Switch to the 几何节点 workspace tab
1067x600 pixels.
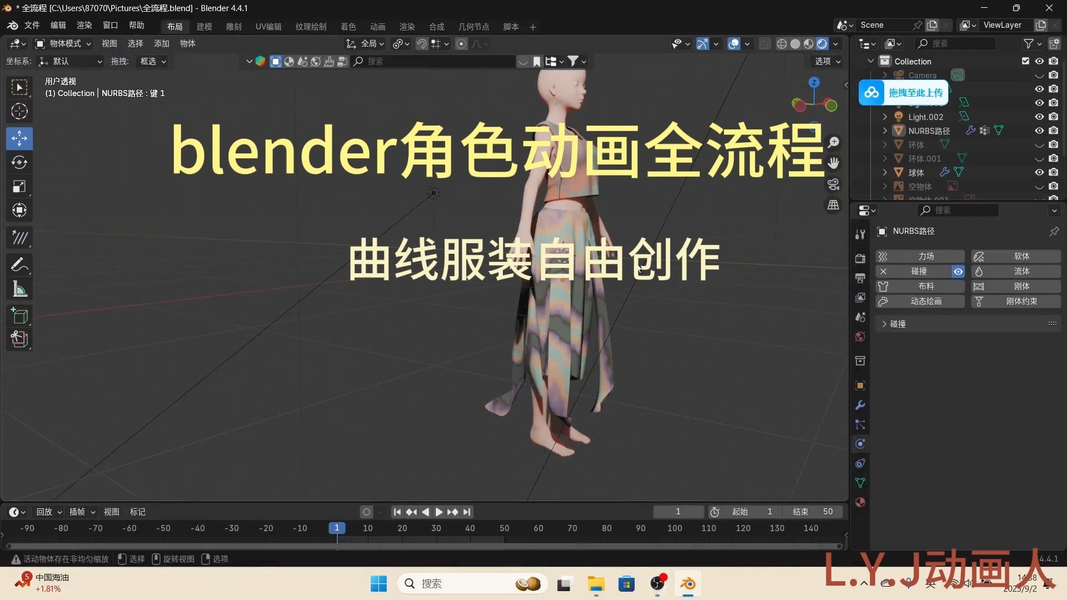click(473, 27)
